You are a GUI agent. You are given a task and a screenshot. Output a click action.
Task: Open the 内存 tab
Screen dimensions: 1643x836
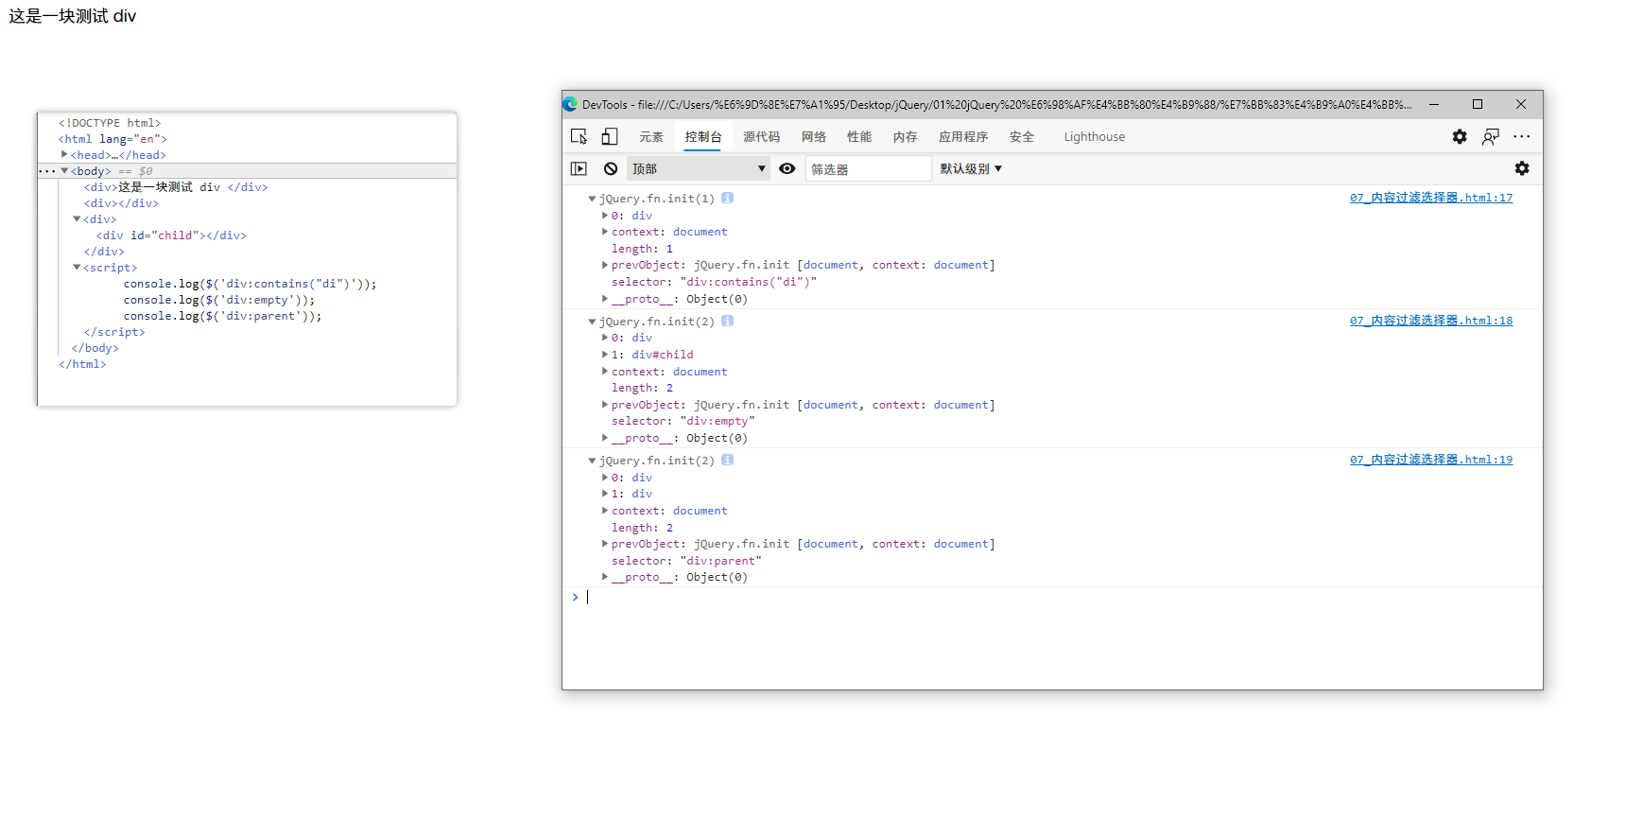tap(906, 137)
